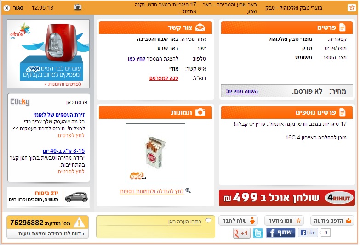Click into the כתבו הערה כאן note field

coord(156,227)
